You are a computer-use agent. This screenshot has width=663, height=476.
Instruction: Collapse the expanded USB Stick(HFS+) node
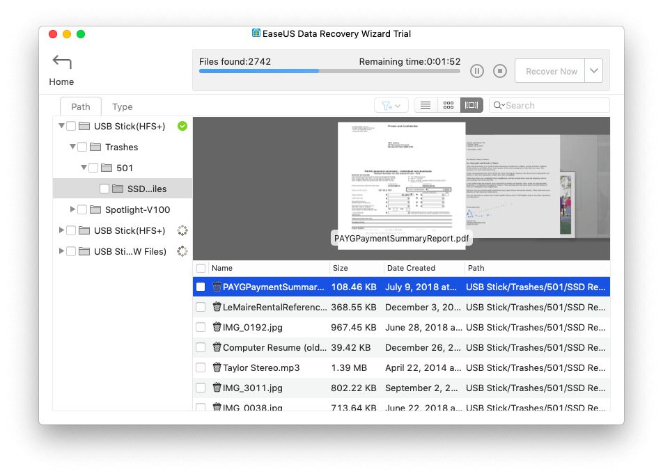62,125
